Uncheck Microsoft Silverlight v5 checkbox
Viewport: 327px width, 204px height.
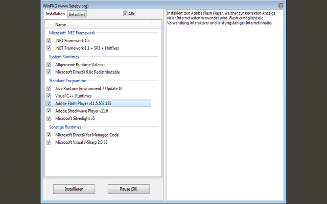(49, 118)
